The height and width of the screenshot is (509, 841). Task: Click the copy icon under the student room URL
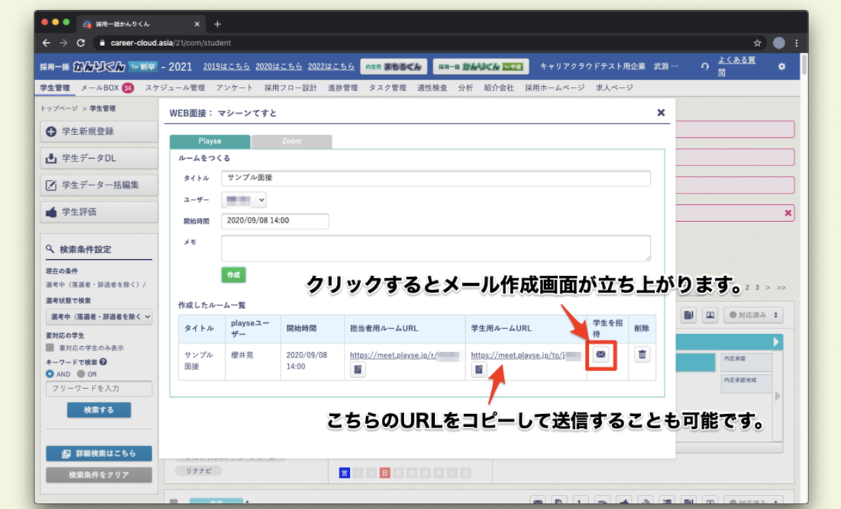coord(480,369)
